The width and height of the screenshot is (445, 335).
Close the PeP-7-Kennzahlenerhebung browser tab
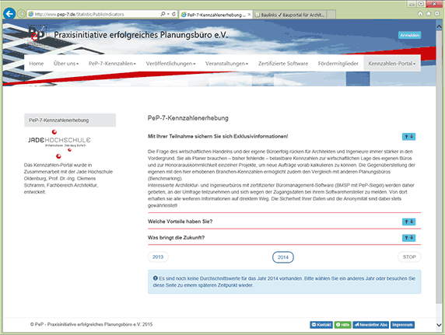249,15
